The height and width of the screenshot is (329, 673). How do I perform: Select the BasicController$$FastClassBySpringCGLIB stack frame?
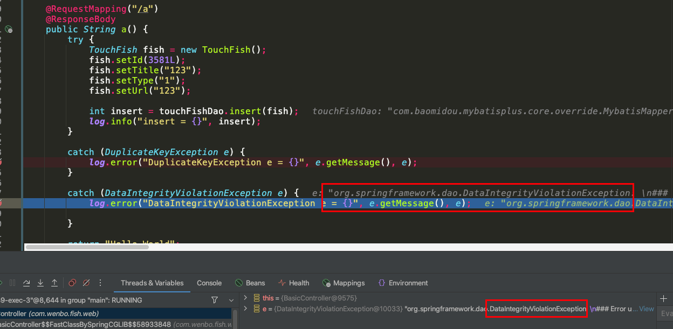115,324
